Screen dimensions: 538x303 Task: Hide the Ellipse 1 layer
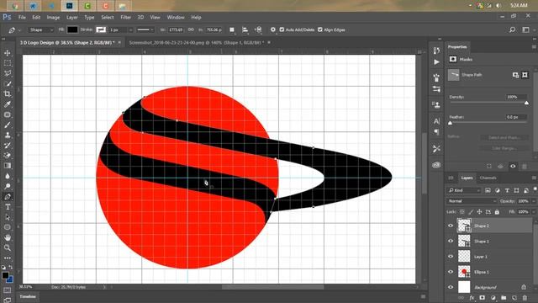point(451,272)
